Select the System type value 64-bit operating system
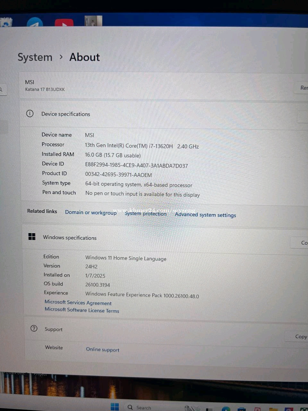This screenshot has width=308, height=411. [x=139, y=185]
